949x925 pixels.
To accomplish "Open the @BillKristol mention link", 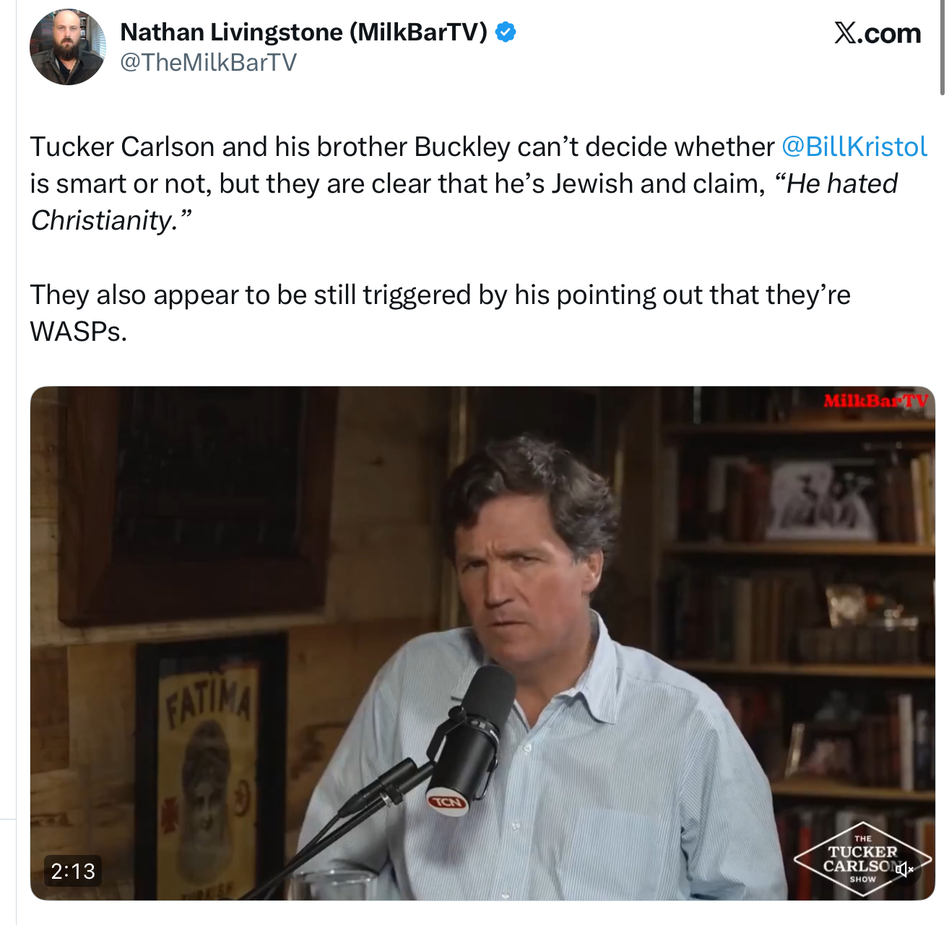I will tap(854, 147).
